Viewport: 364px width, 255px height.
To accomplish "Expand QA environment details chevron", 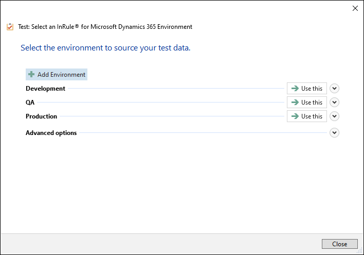I will tap(334, 103).
